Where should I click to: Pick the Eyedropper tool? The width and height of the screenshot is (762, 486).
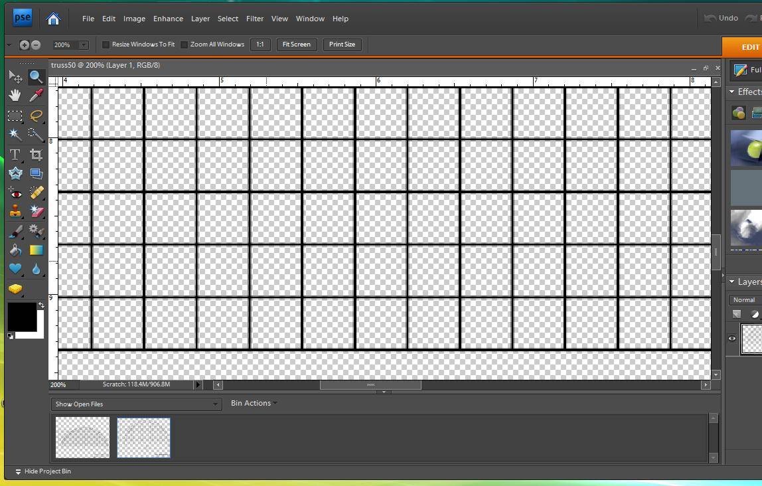click(x=36, y=96)
